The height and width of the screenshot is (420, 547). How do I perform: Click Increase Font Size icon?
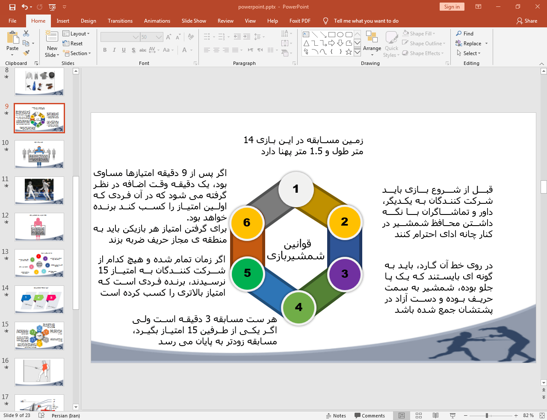(169, 37)
